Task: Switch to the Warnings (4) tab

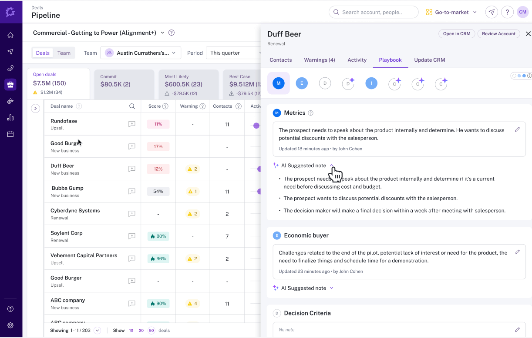Action: tap(319, 60)
